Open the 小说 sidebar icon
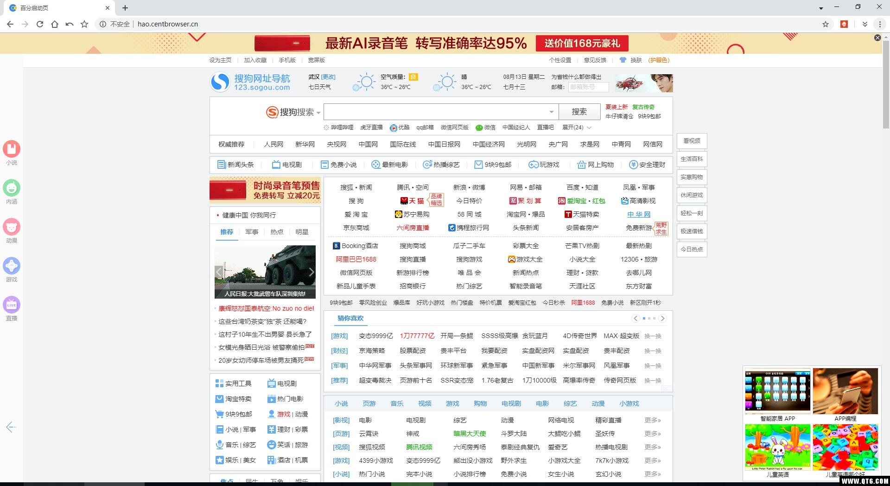This screenshot has width=890, height=486. 12,149
